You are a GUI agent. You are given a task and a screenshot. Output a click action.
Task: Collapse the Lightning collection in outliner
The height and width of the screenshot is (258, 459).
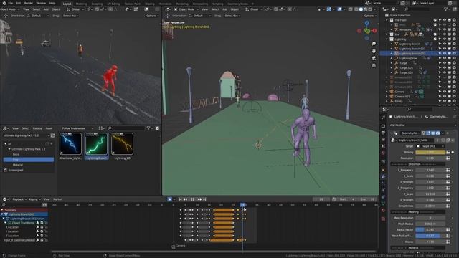[x=387, y=39]
